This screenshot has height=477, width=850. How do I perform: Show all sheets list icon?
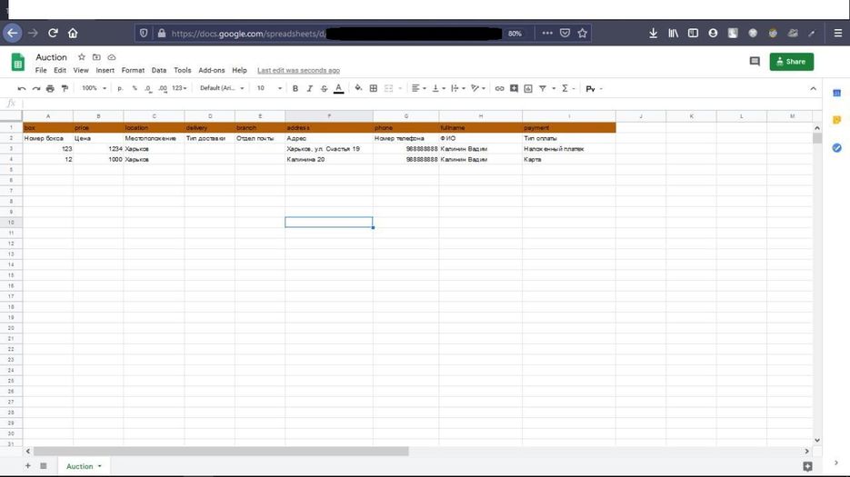44,465
